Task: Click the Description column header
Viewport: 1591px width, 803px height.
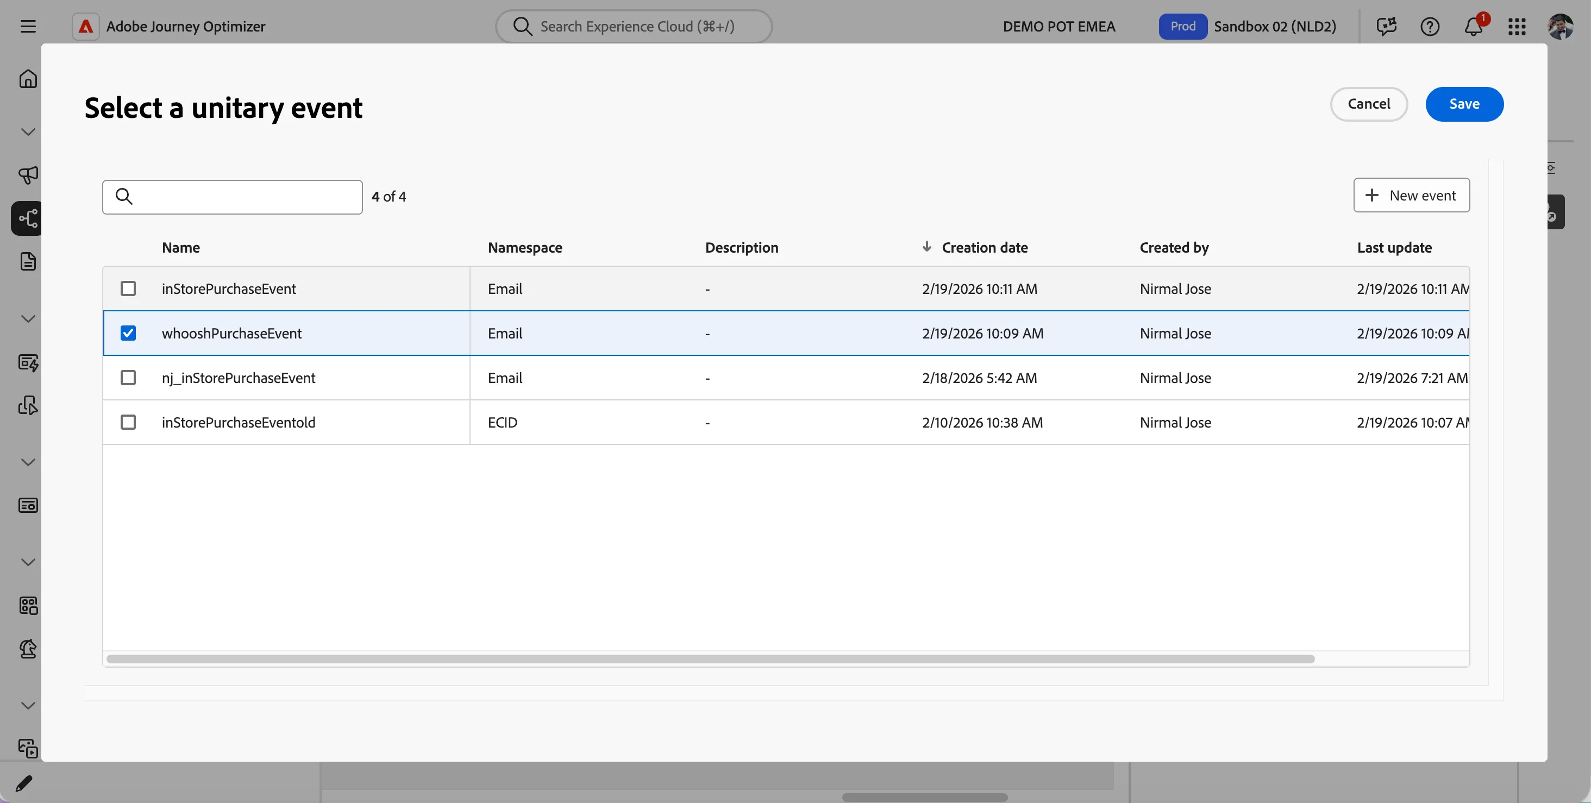Action: pos(741,247)
